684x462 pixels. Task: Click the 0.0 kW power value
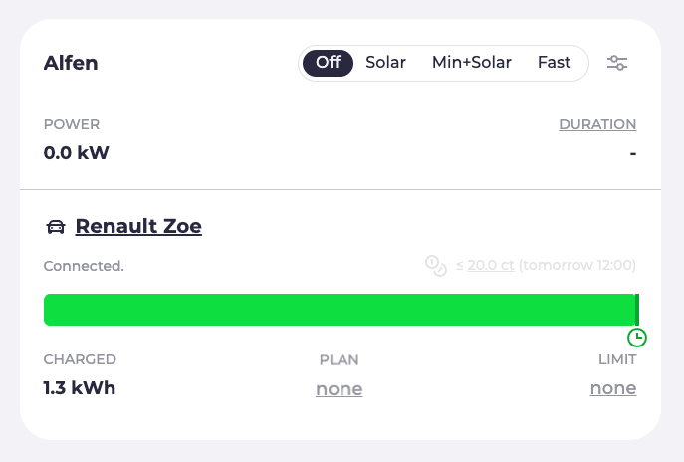pos(76,153)
